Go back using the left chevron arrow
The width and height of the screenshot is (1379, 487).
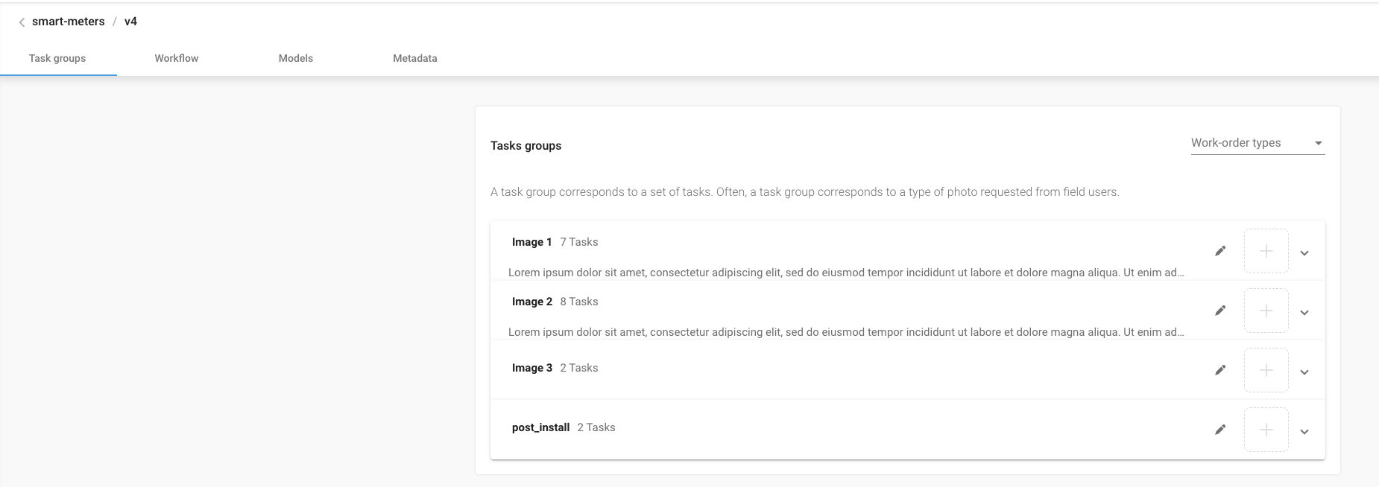point(22,22)
